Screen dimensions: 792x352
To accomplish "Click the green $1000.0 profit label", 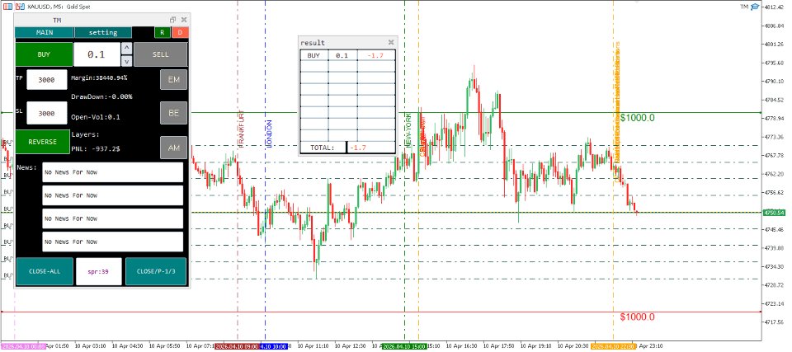I will click(638, 118).
